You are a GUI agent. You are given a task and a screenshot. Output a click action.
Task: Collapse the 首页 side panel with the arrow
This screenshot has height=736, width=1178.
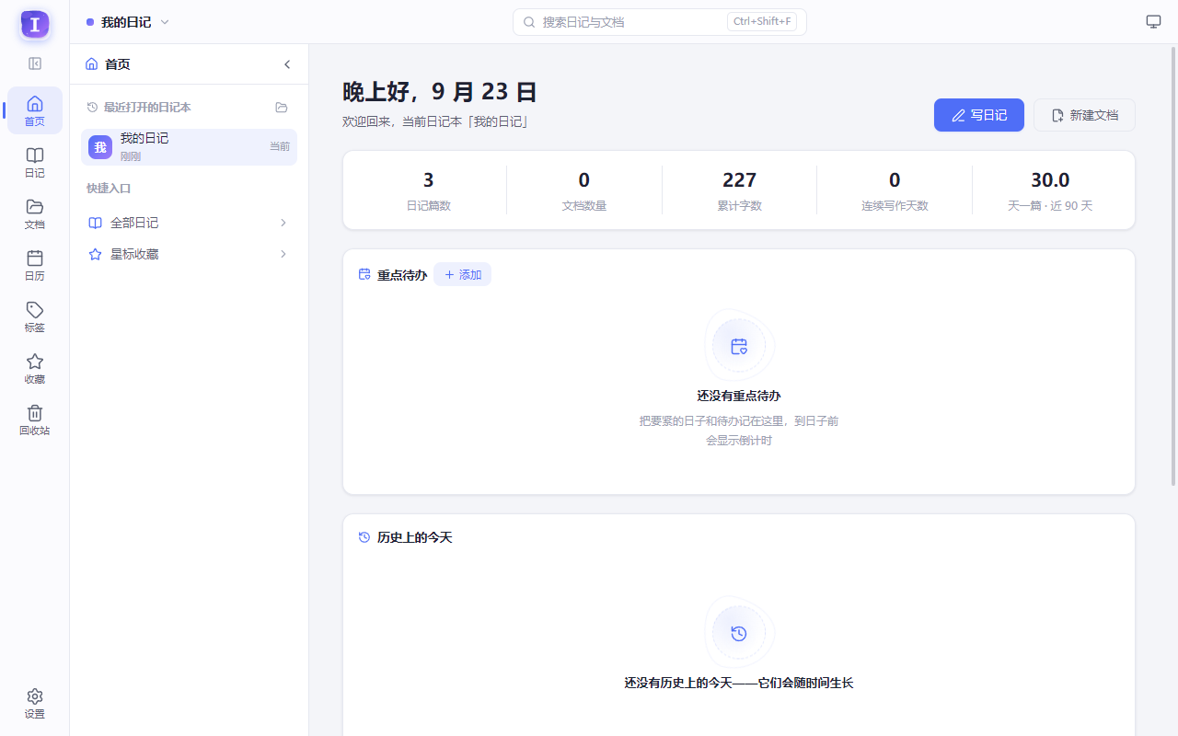tap(287, 64)
